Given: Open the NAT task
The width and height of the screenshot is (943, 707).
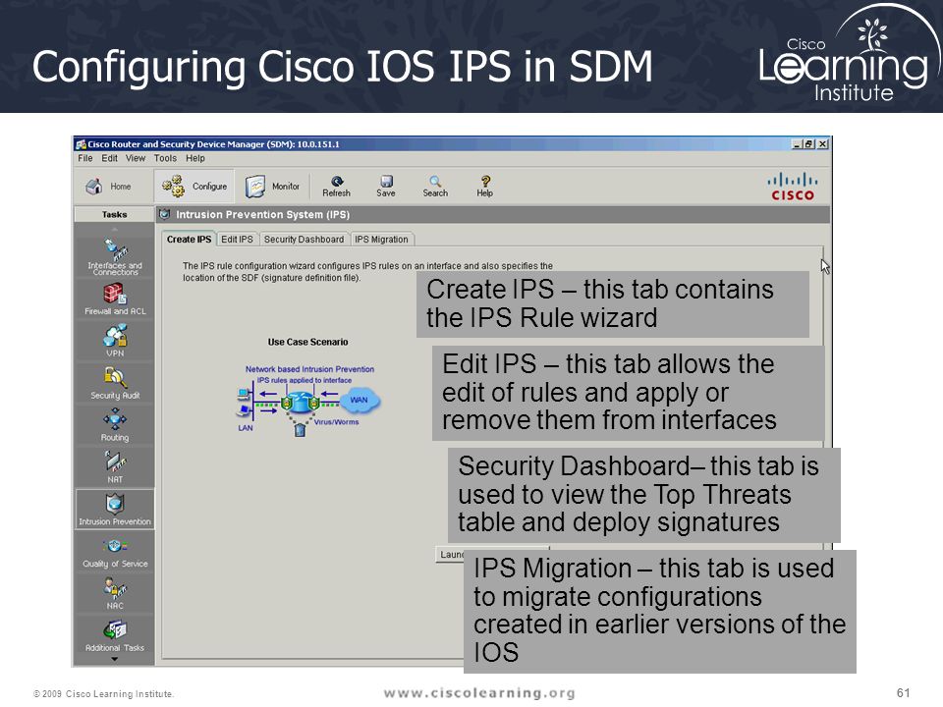Looking at the screenshot, I should [x=115, y=467].
